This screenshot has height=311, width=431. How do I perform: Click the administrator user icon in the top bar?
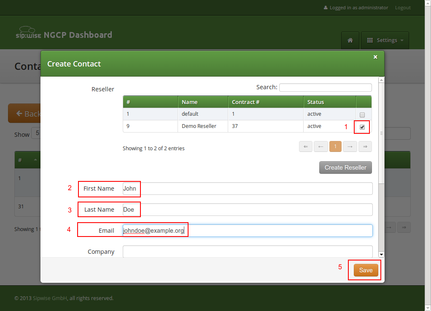pyautogui.click(x=325, y=7)
